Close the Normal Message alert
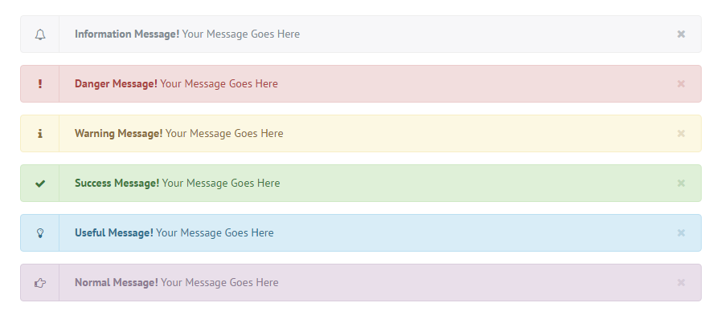Viewport: 725px width, 319px height. [681, 283]
